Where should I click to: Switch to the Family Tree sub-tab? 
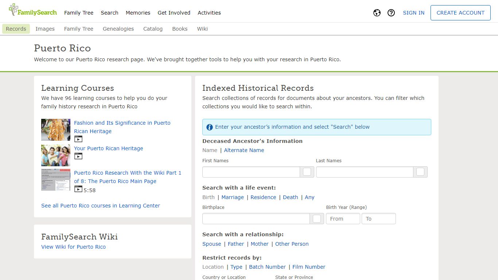click(x=79, y=29)
